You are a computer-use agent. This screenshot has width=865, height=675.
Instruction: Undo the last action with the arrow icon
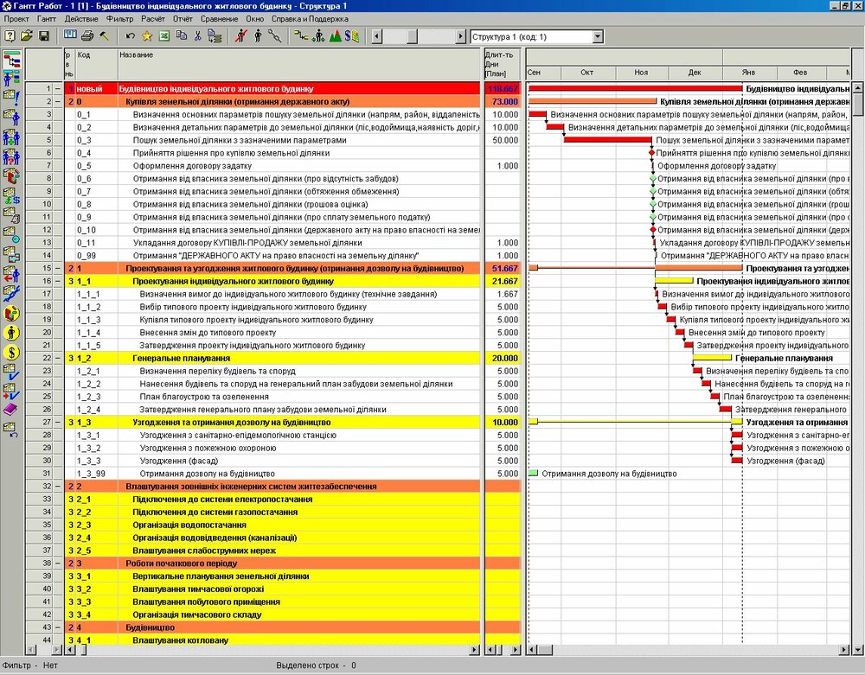point(131,36)
